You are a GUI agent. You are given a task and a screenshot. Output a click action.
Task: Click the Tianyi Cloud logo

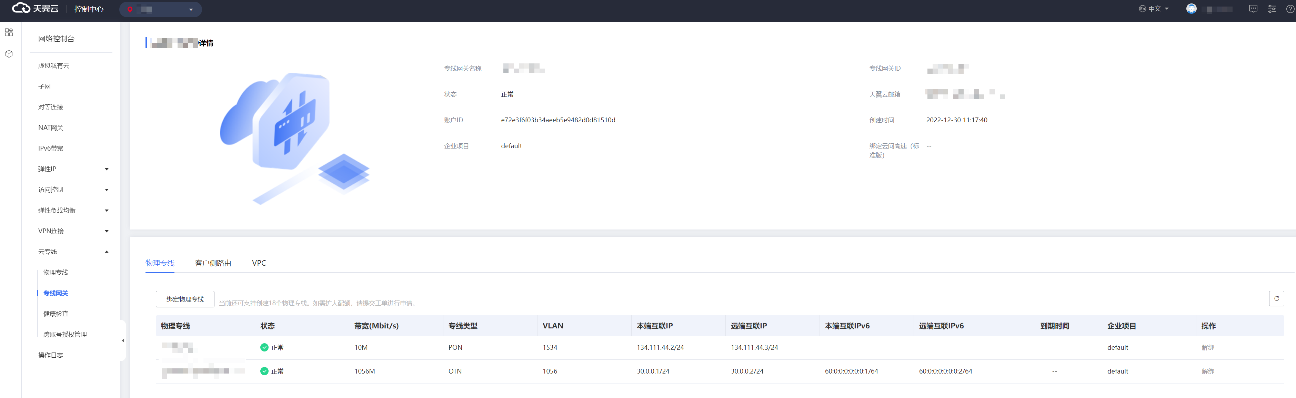pyautogui.click(x=35, y=9)
